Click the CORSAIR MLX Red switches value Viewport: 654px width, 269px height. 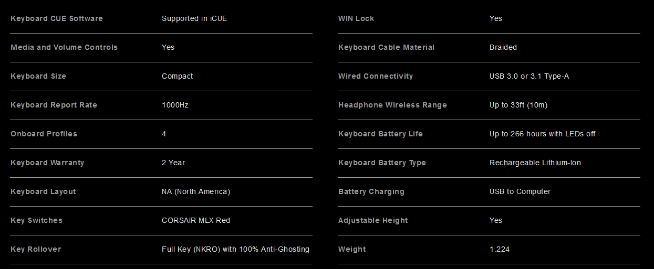click(196, 220)
